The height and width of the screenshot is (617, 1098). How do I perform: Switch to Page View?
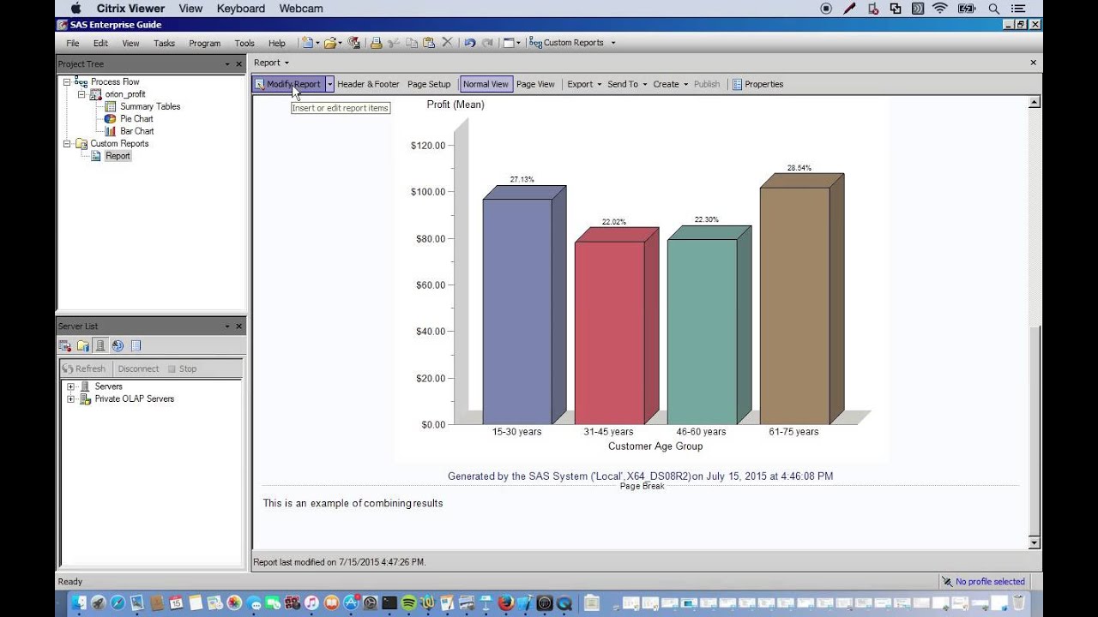tap(535, 84)
